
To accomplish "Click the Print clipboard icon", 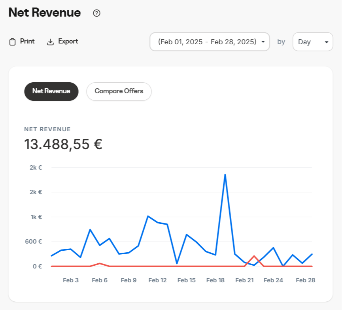I will click(13, 42).
